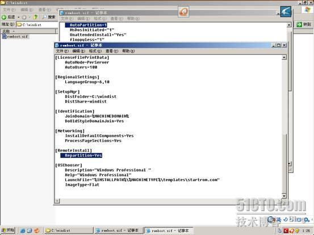314x235 pixels.
Task: Click the [Networking] section header
Action: pos(70,131)
